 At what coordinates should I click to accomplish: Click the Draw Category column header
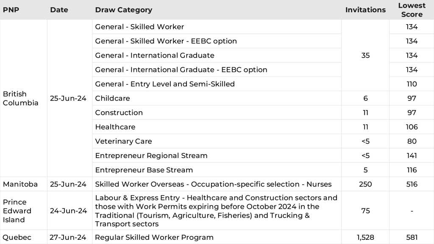click(x=123, y=10)
